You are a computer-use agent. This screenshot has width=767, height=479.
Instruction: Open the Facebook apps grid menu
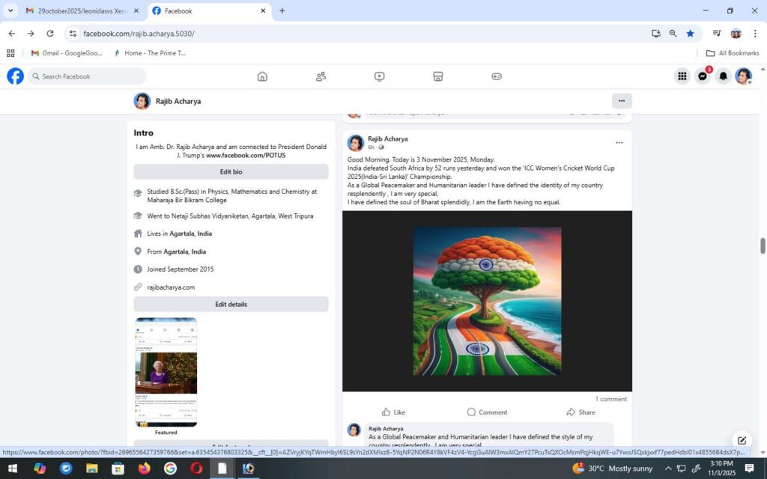pyautogui.click(x=682, y=76)
